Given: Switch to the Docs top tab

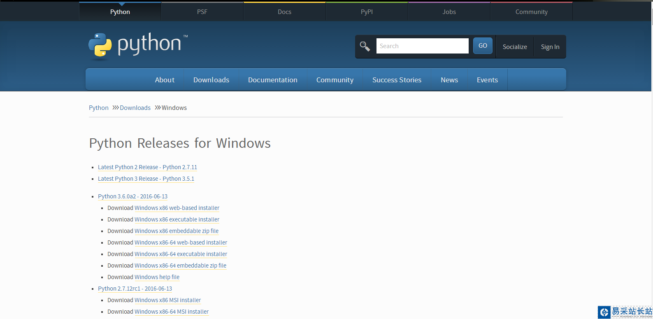Looking at the screenshot, I should (x=284, y=12).
